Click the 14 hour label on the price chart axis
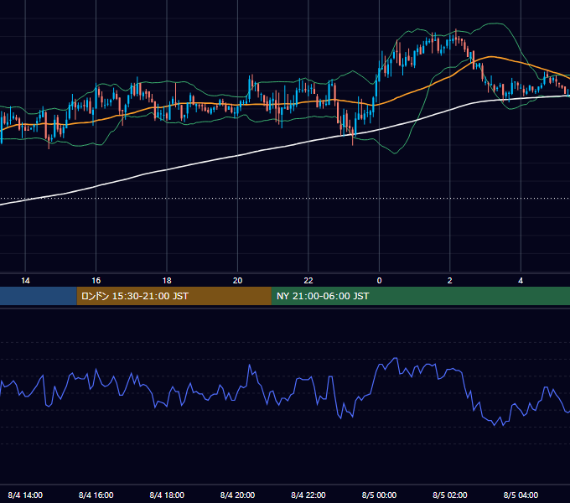Image resolution: width=570 pixels, height=503 pixels. tap(25, 281)
